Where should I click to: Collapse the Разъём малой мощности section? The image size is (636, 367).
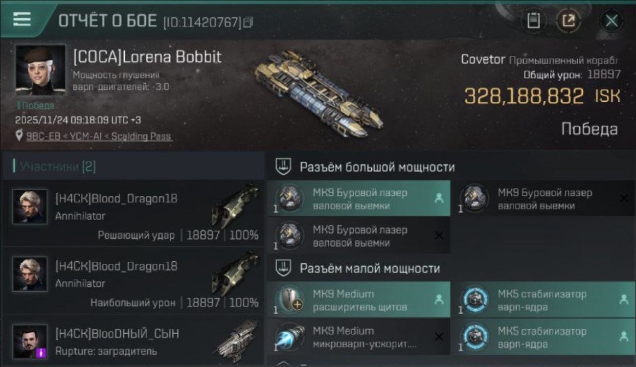click(x=284, y=268)
